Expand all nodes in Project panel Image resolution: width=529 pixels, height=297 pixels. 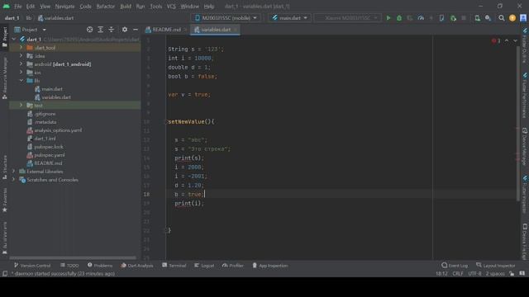tap(101, 30)
